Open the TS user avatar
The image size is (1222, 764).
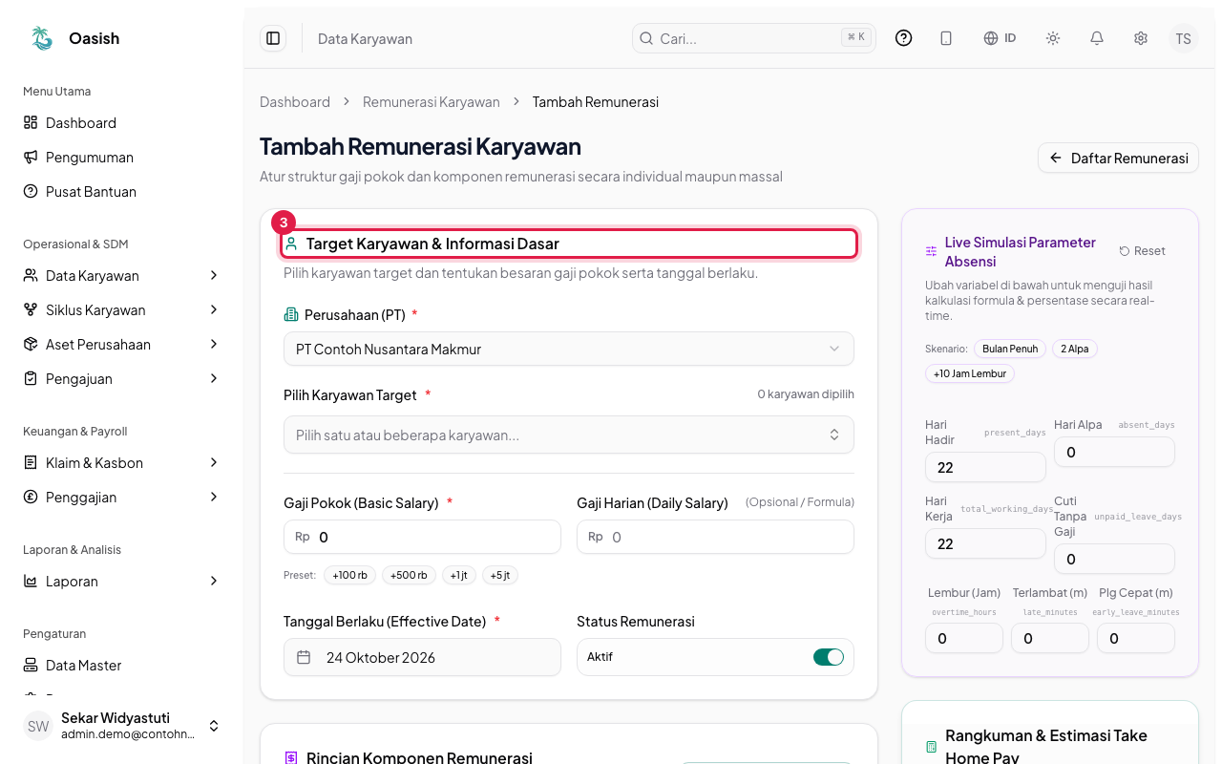pyautogui.click(x=1184, y=38)
